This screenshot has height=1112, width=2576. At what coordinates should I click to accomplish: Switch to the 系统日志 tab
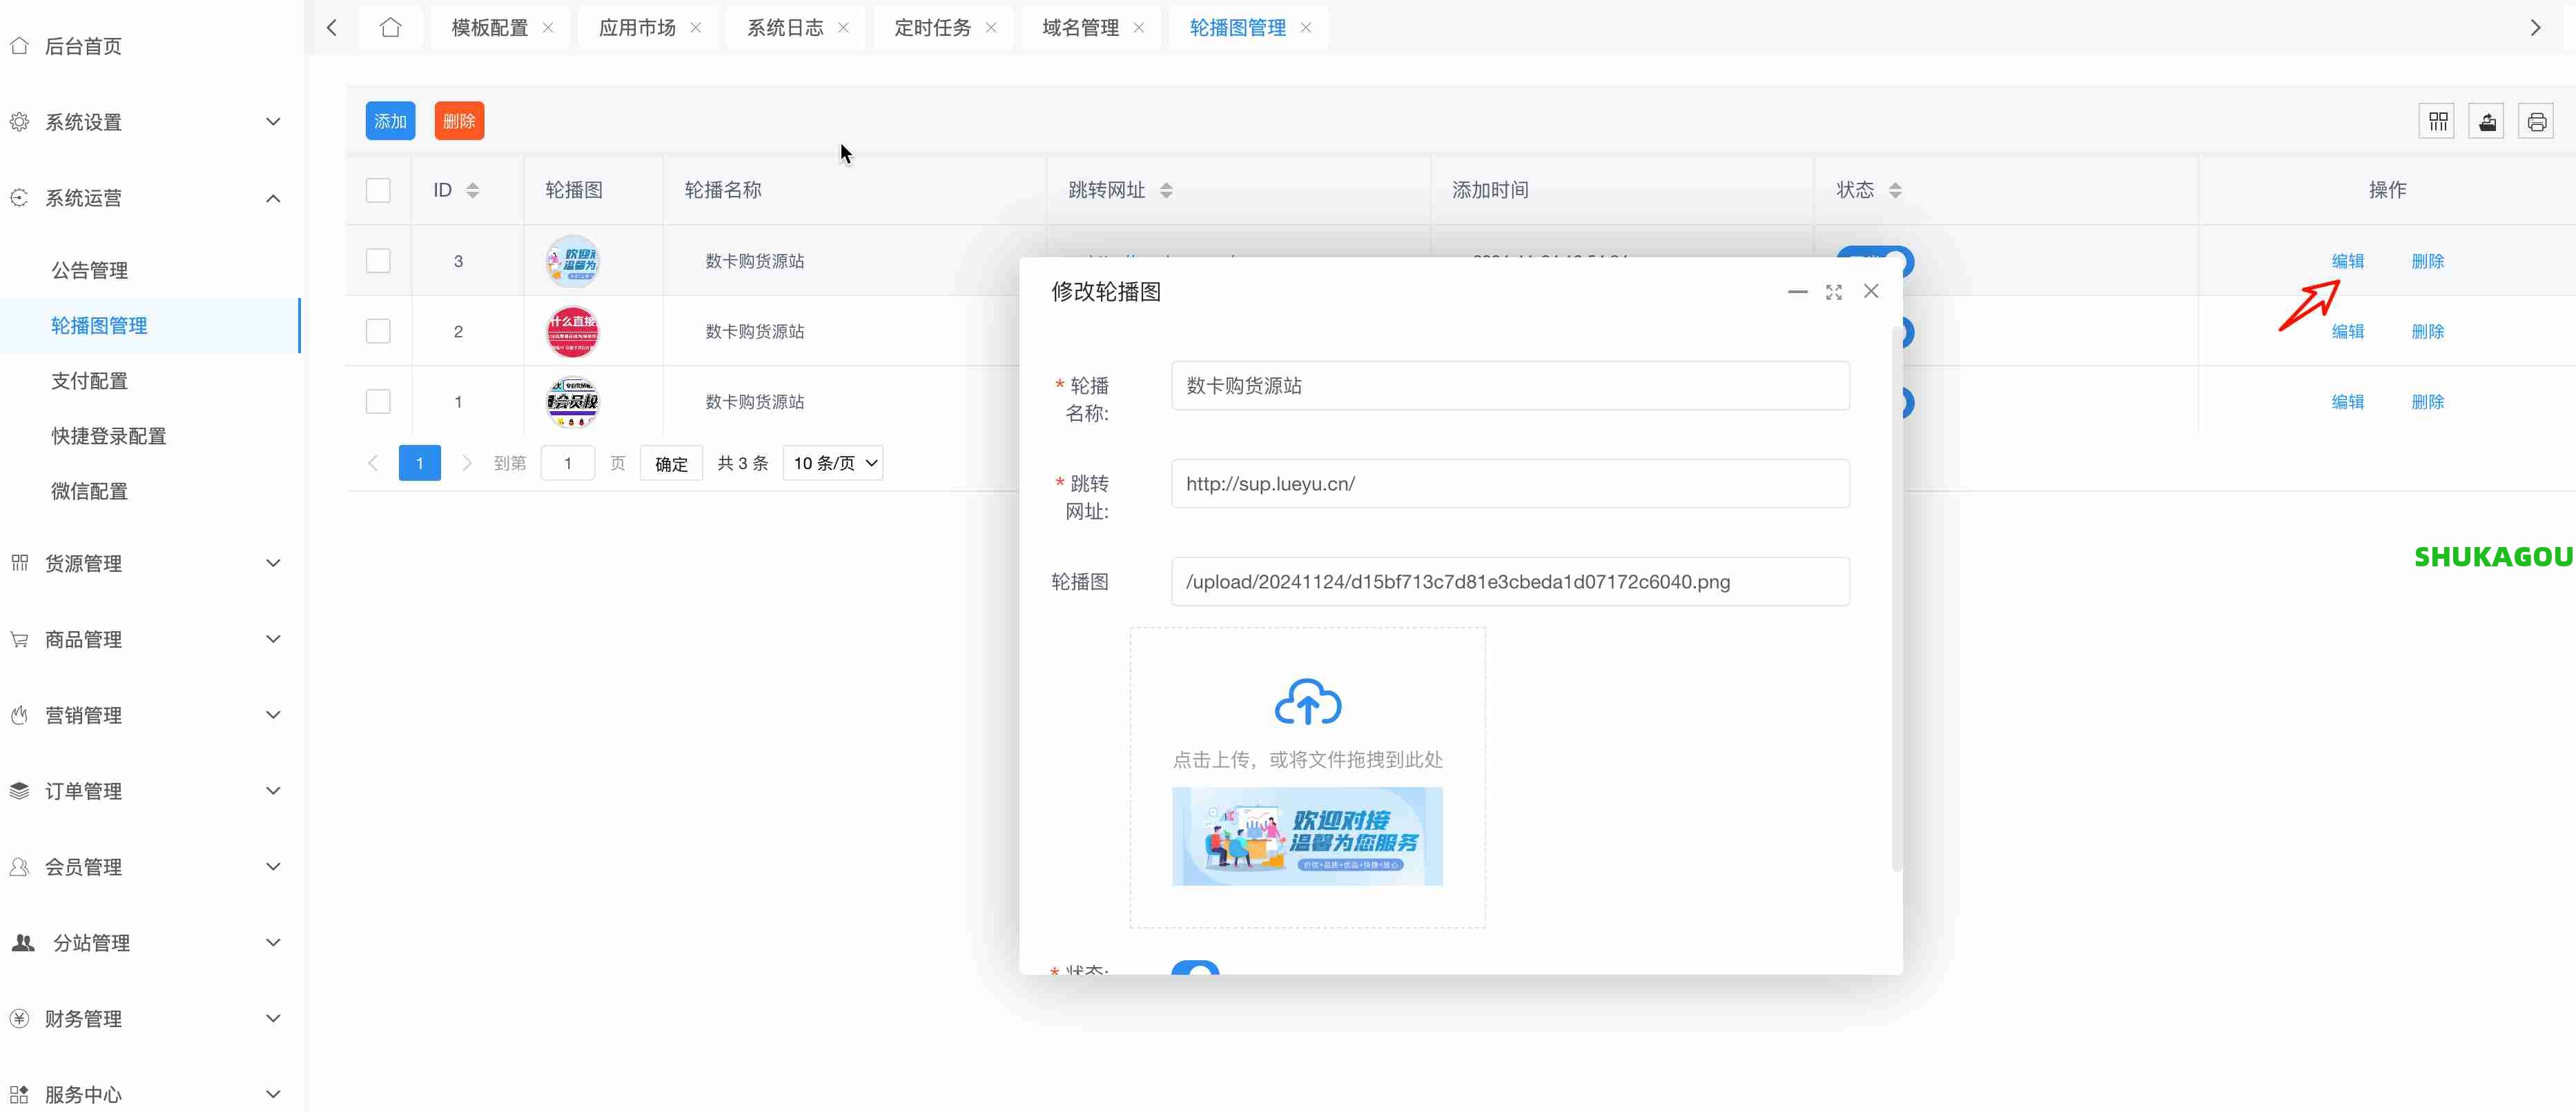coord(783,27)
